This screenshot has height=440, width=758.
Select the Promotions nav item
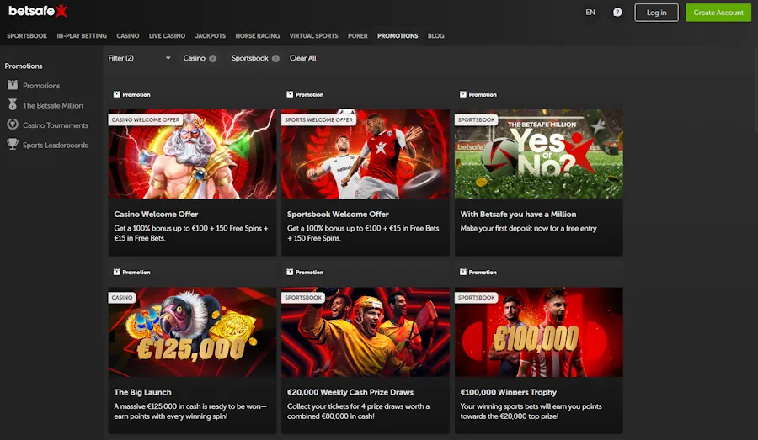point(398,35)
